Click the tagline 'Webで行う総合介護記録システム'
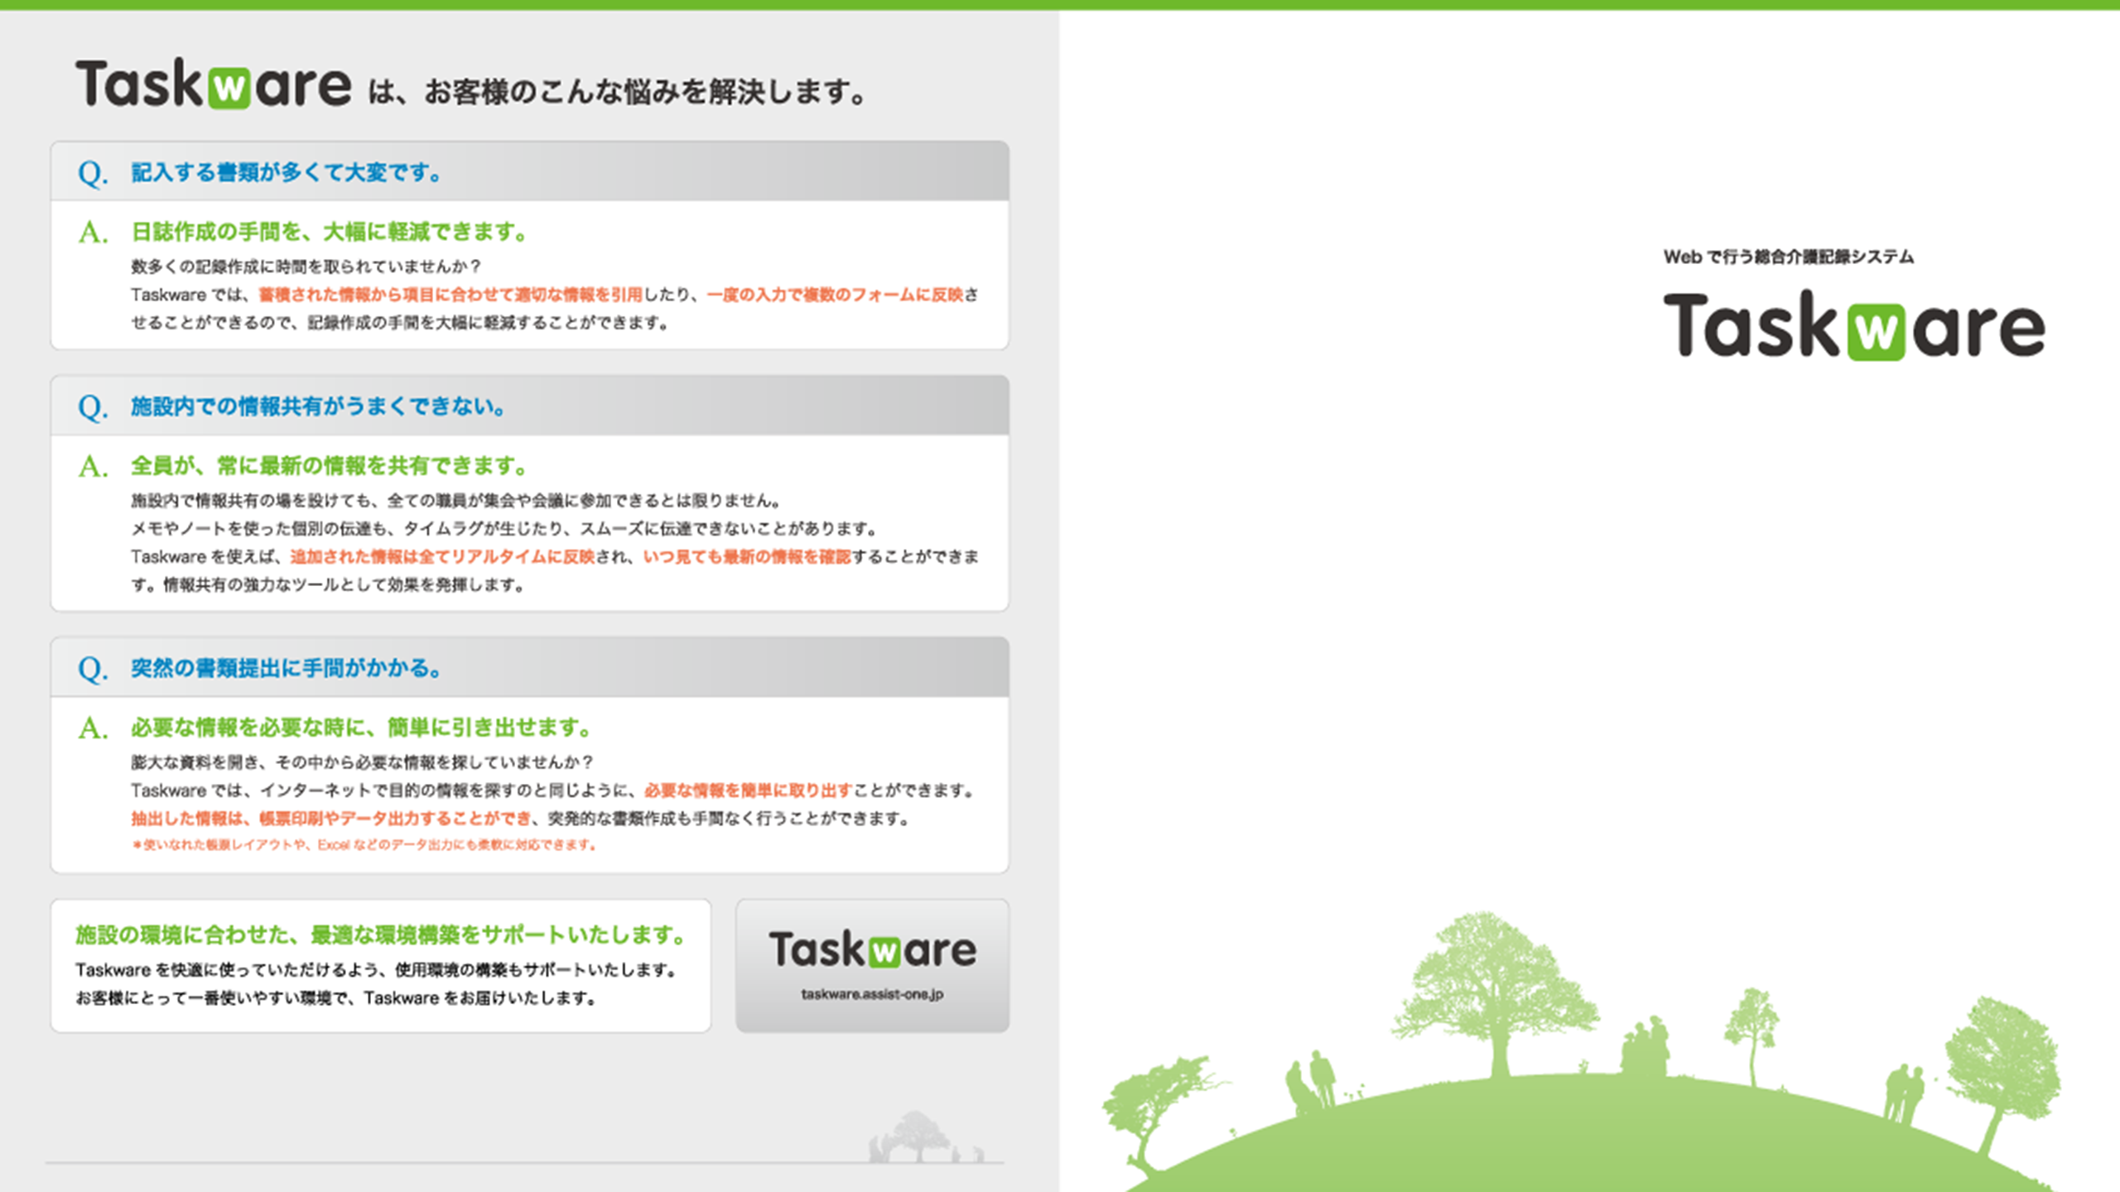 click(x=1789, y=257)
